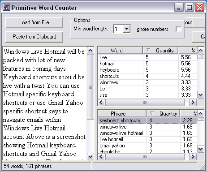207x172 pixels.
Task: Click the Word table horizontal scrollbar thumb
Action: pos(145,103)
